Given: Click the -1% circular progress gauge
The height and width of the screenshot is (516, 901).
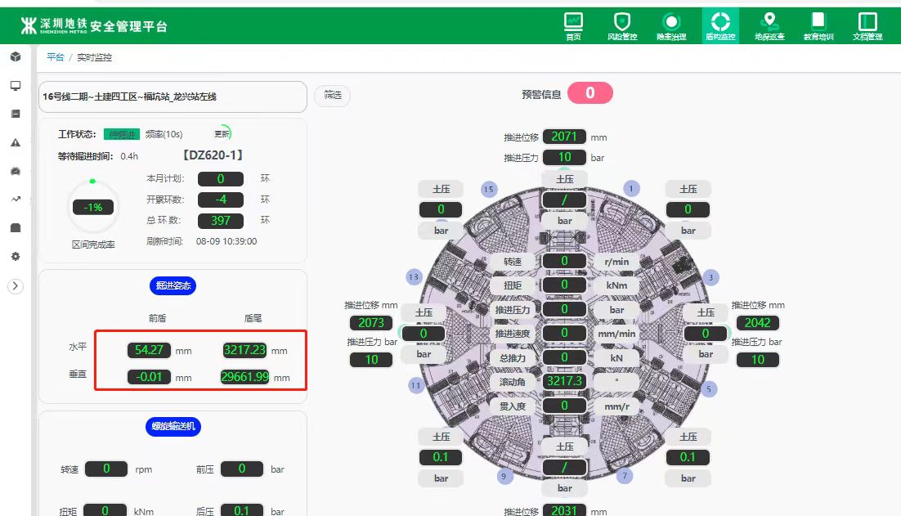Looking at the screenshot, I should tap(93, 208).
